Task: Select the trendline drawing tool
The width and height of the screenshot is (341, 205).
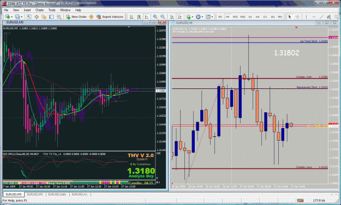Action: pos(321,17)
